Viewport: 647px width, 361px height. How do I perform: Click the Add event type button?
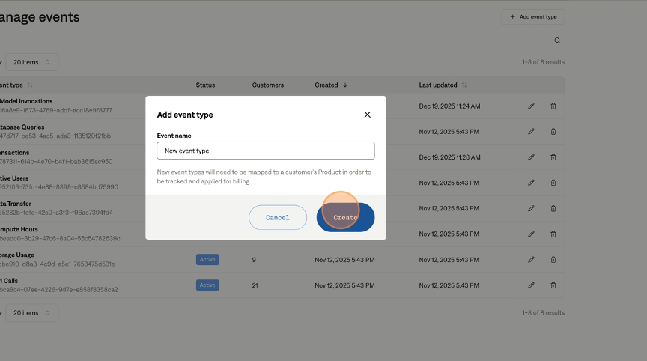point(533,16)
